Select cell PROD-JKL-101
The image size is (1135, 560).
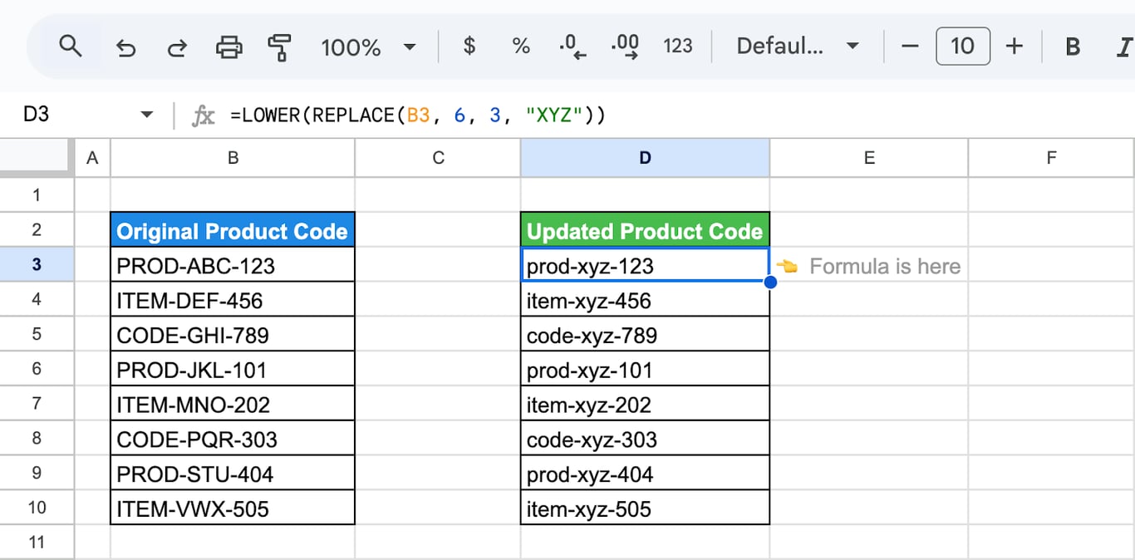click(233, 370)
